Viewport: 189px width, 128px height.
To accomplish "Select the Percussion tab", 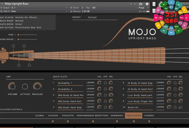I will (x=134, y=116).
